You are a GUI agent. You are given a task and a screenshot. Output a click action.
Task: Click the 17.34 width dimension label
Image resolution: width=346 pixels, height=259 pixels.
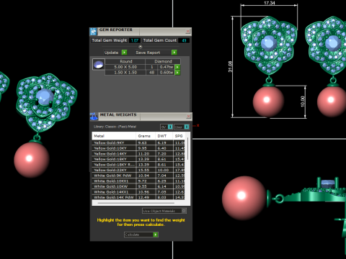click(x=270, y=3)
